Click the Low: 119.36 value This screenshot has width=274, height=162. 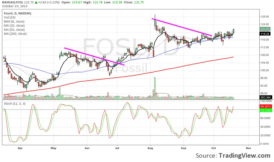pos(113,2)
